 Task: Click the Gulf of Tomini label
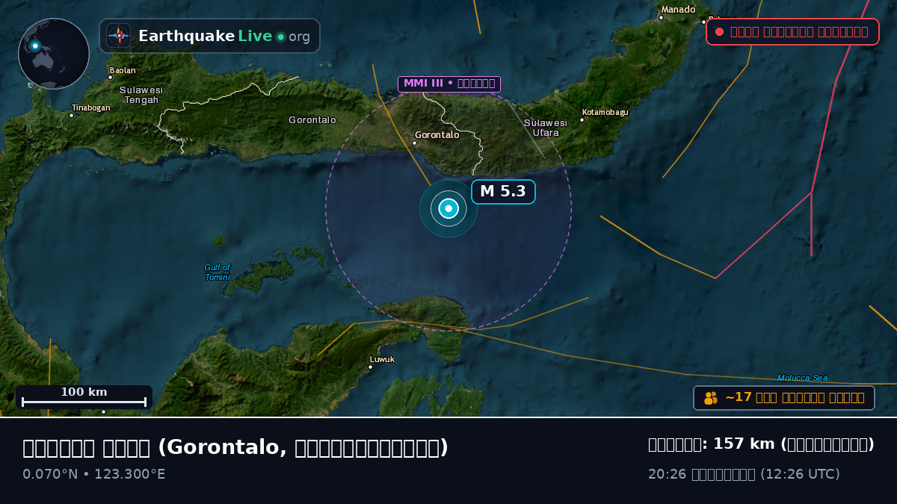click(218, 272)
